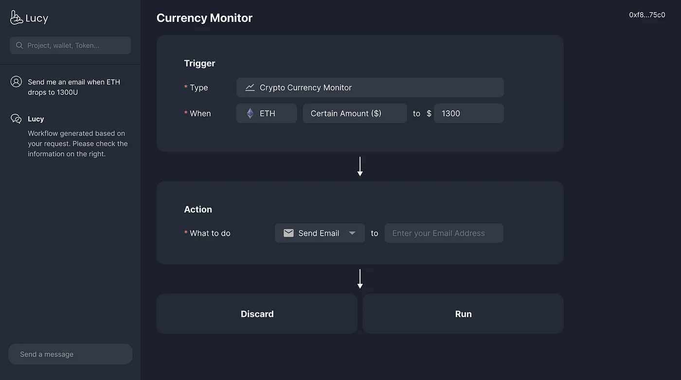Viewport: 681px width, 380px height.
Task: Click the 1300 price amount field
Action: pos(468,113)
